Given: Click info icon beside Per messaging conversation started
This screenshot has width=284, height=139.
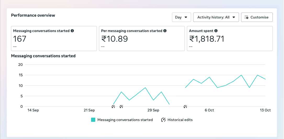Looking at the screenshot, I should [165, 31].
